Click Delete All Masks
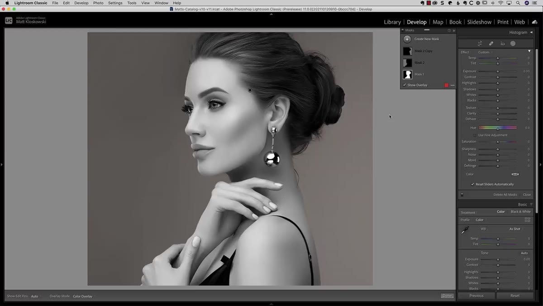The width and height of the screenshot is (543, 306). coord(505,195)
